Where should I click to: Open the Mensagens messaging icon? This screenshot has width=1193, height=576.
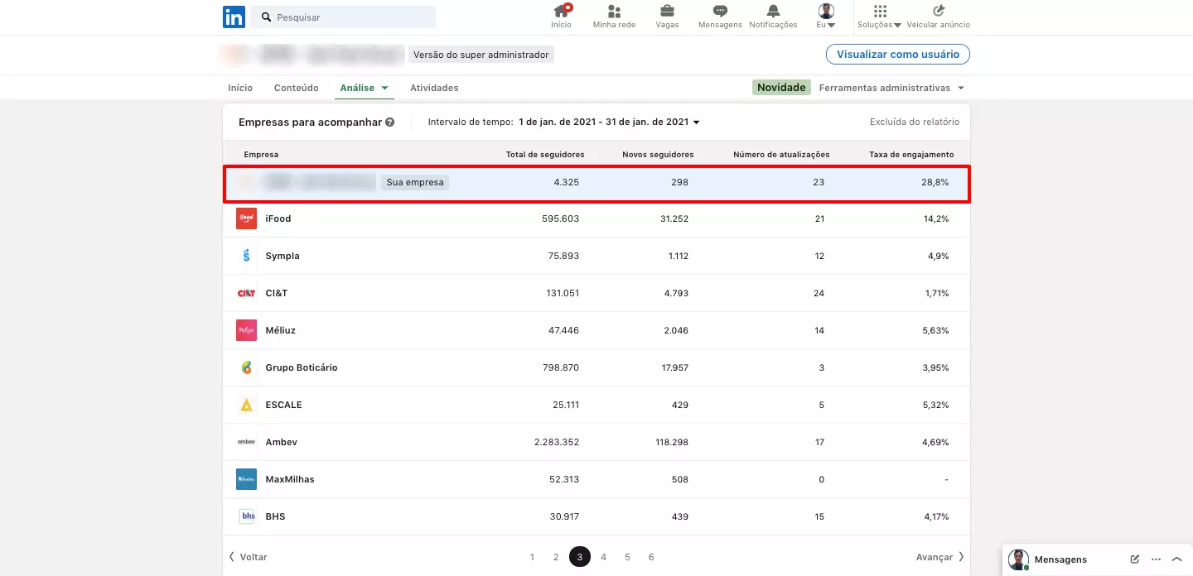pyautogui.click(x=718, y=12)
